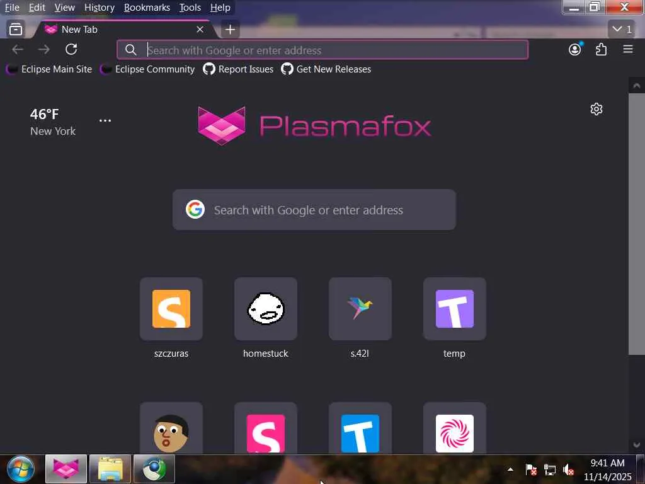Open the Edit menu
This screenshot has height=484, width=645.
tap(37, 8)
